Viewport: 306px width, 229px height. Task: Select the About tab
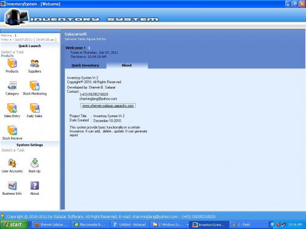pyautogui.click(x=127, y=65)
